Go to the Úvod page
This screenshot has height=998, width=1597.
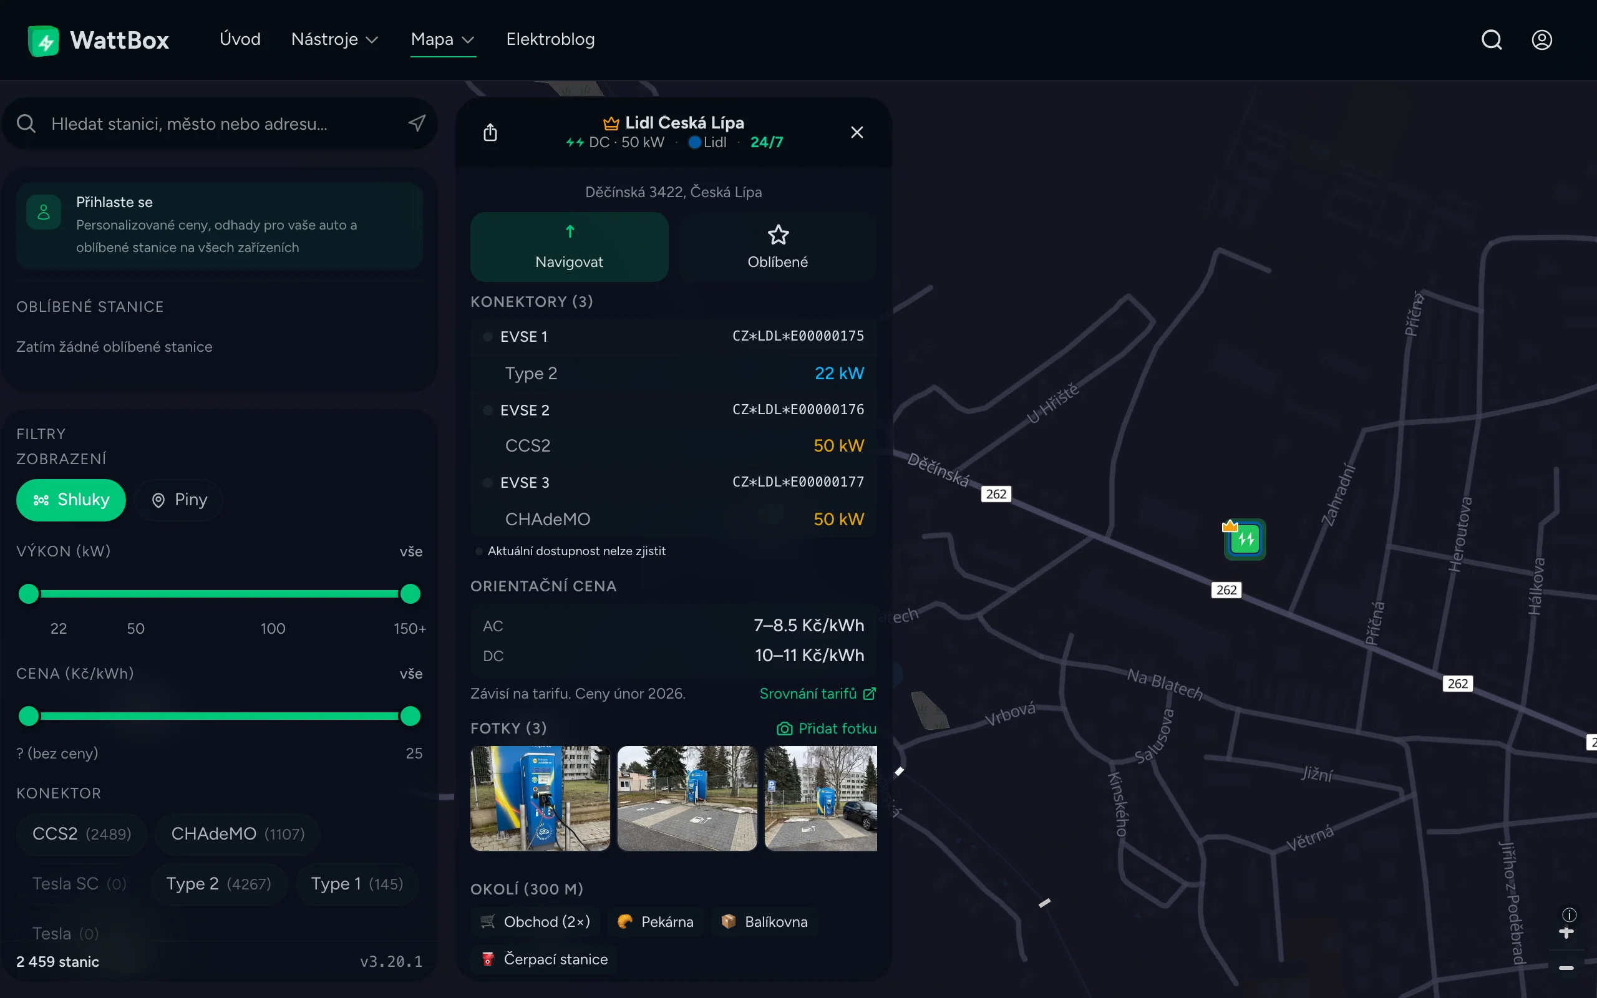tap(240, 39)
